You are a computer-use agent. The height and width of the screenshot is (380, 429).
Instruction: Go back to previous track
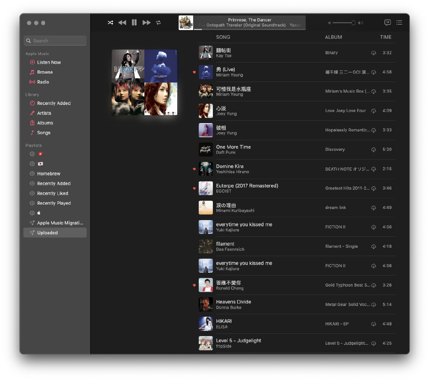click(x=122, y=23)
